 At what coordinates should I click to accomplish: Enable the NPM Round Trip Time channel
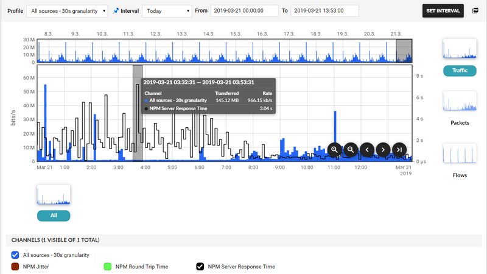click(x=108, y=266)
